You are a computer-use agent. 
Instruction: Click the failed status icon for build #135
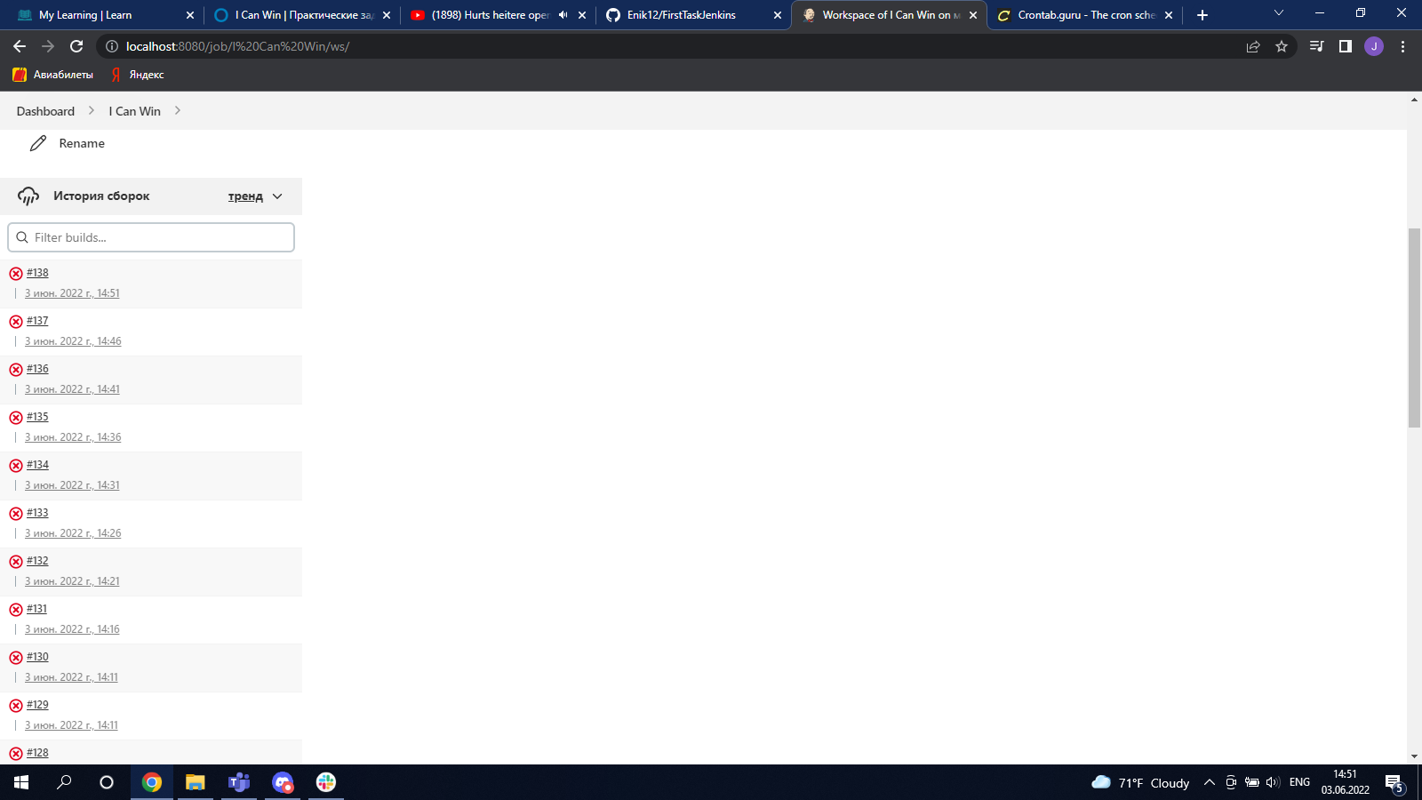coord(16,418)
